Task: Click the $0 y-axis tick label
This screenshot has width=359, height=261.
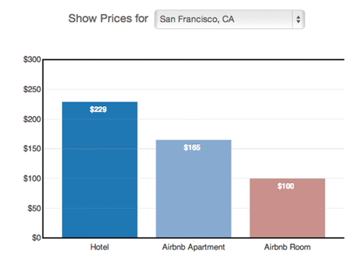Action: pyautogui.click(x=37, y=238)
